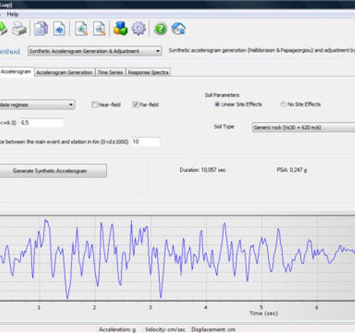The image size is (355, 333).
Task: Open the Help menu
Action: click(x=13, y=14)
